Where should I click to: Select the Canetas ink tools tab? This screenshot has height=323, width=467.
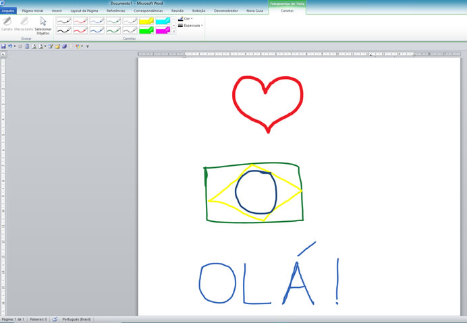pos(287,11)
